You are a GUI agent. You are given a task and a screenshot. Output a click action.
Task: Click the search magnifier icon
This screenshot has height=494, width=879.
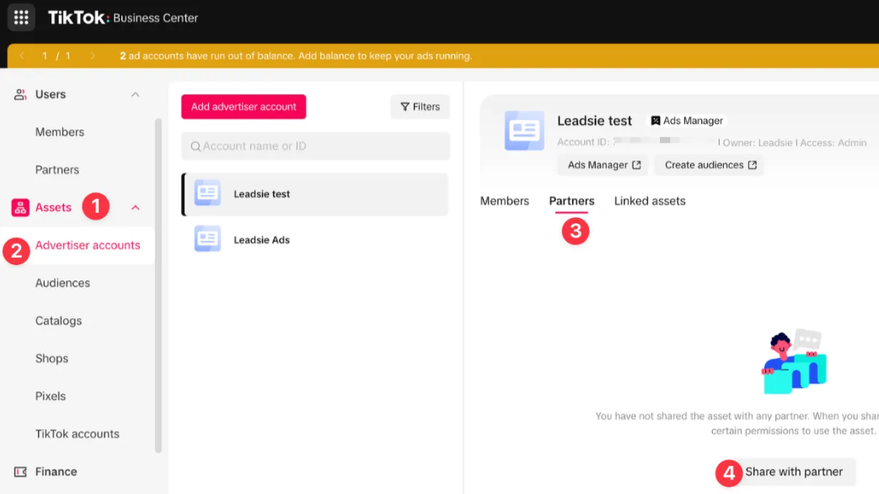(196, 146)
